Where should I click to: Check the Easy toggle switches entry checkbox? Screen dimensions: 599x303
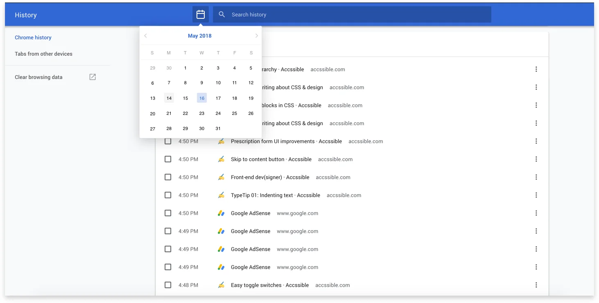[168, 285]
